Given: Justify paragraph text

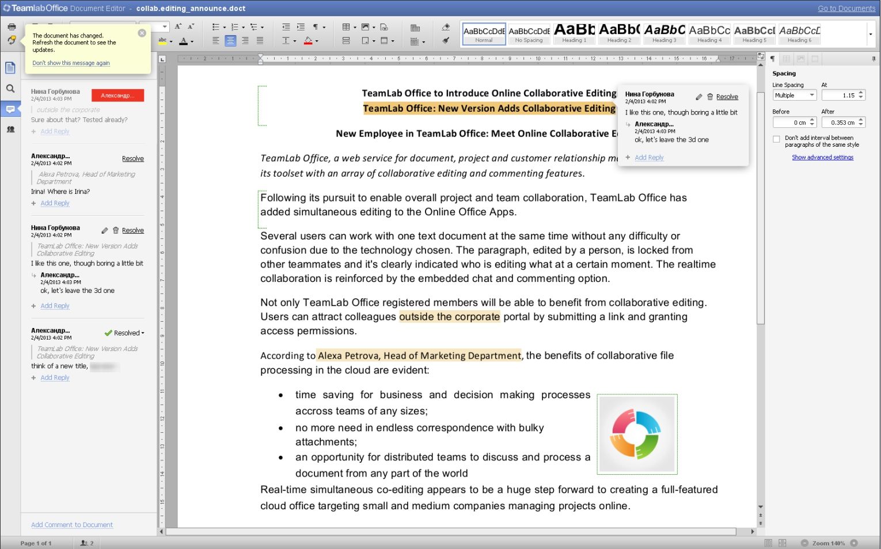Looking at the screenshot, I should click(260, 41).
